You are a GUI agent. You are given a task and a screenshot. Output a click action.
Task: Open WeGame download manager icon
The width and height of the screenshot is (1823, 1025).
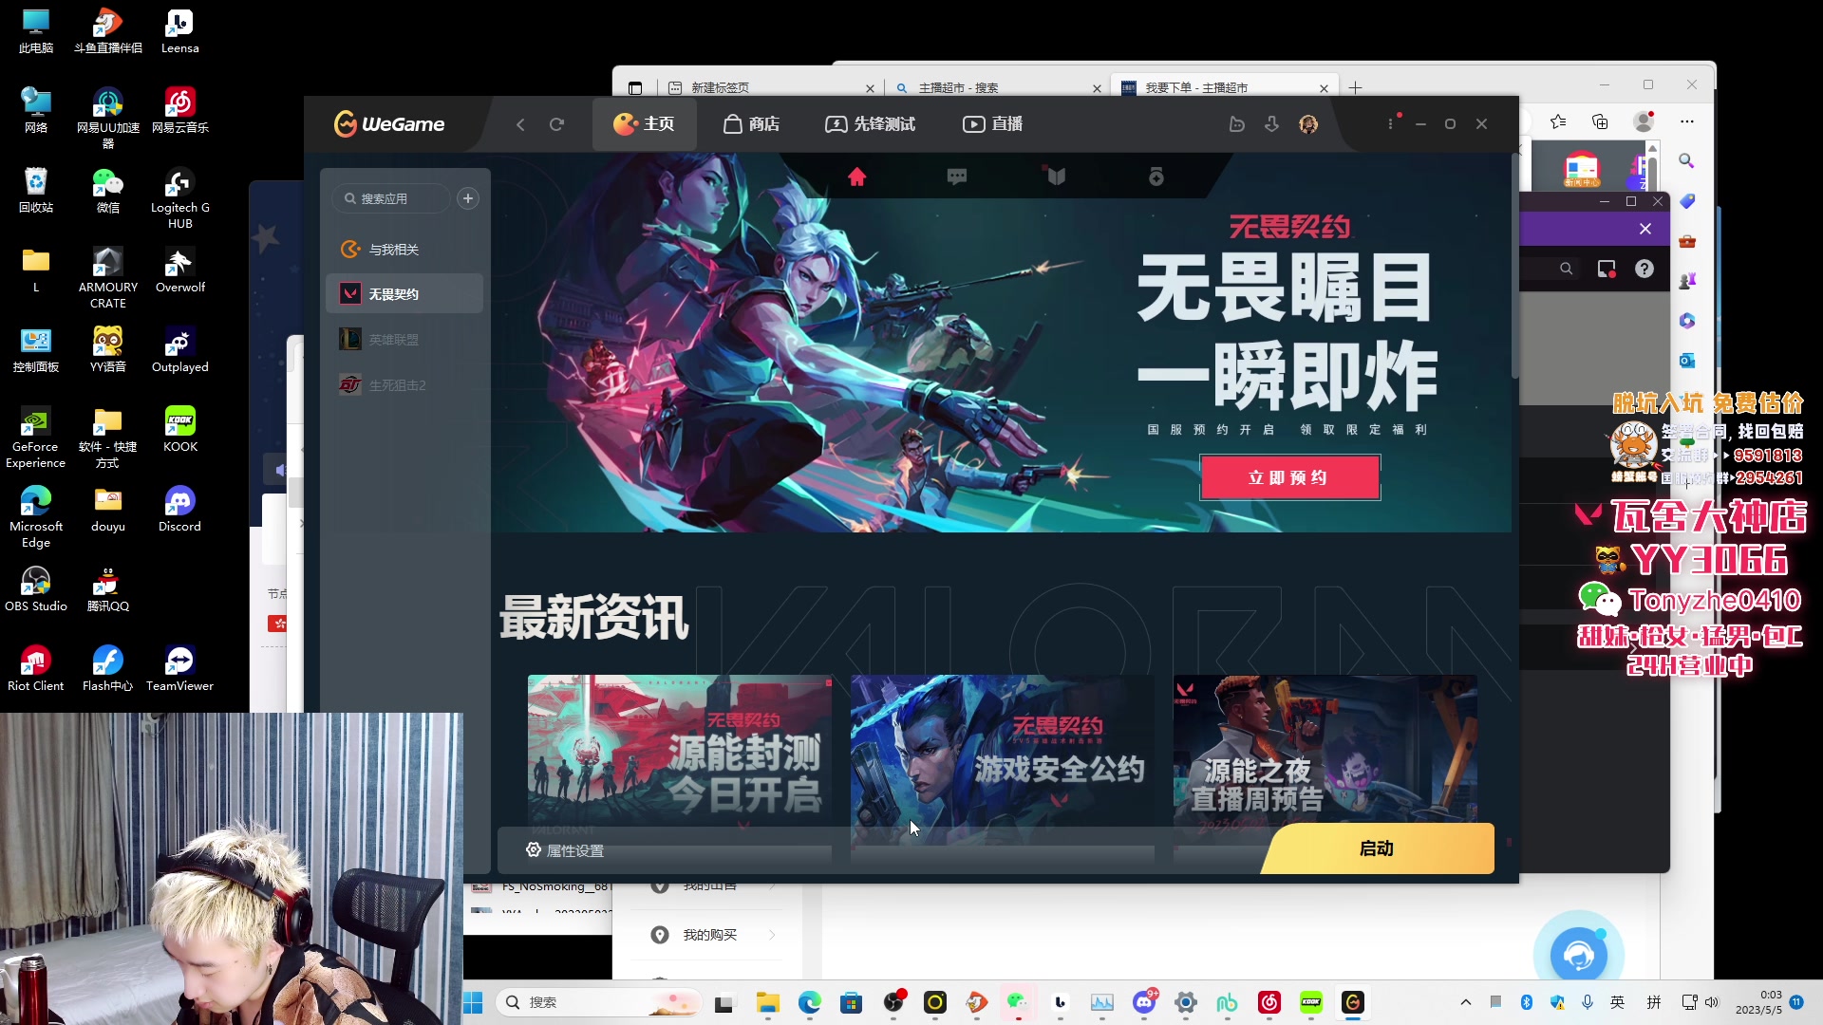coord(1271,124)
